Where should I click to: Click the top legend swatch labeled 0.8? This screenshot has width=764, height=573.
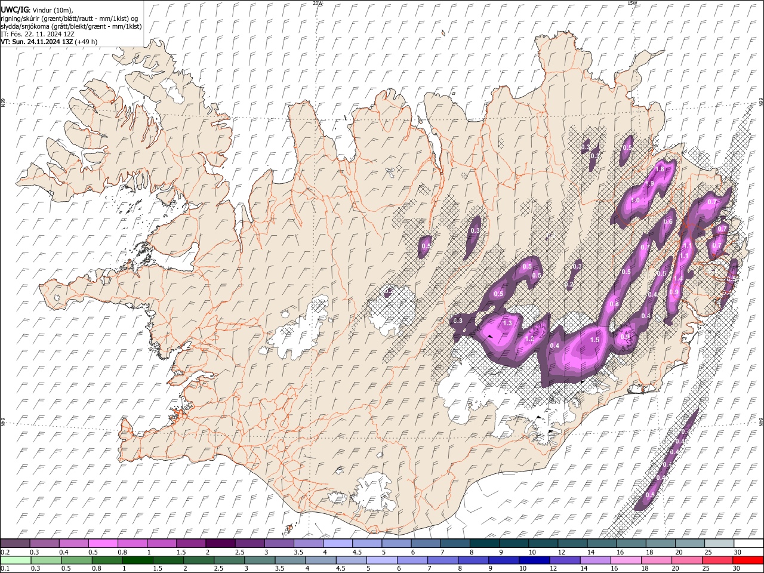coord(132,543)
